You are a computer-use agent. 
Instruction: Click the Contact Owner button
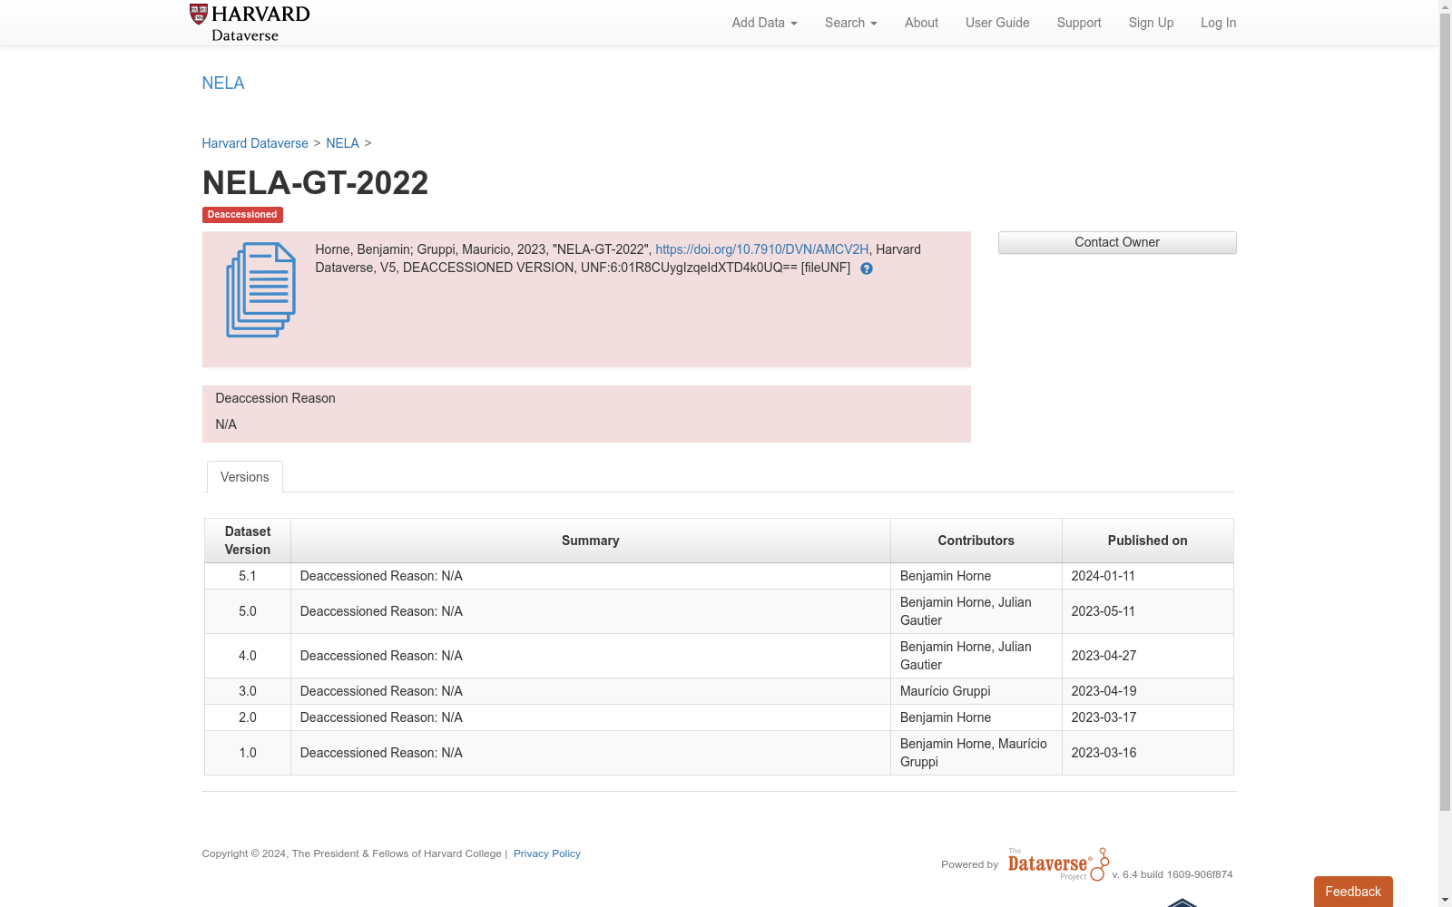pos(1117,242)
